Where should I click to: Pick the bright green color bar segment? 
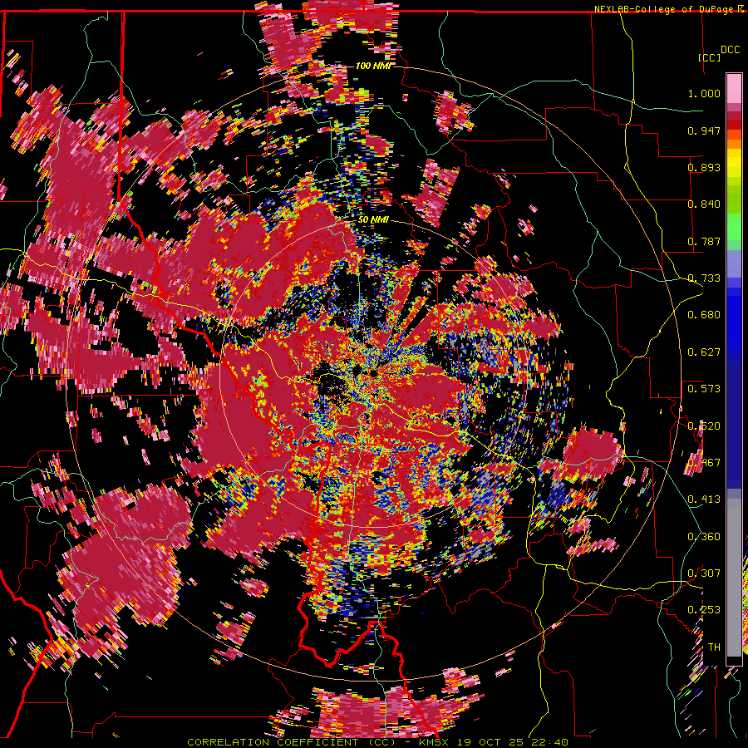point(734,227)
